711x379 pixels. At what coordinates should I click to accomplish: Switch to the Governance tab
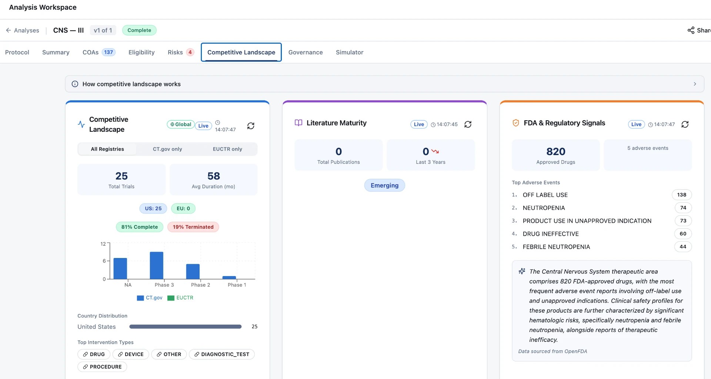click(x=306, y=53)
